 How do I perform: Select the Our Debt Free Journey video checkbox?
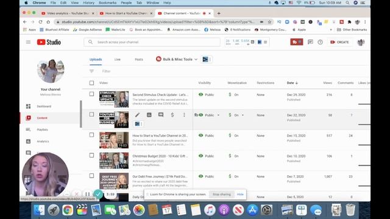point(91,176)
